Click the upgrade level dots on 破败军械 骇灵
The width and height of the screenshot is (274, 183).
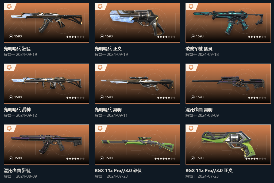(x=257, y=37)
